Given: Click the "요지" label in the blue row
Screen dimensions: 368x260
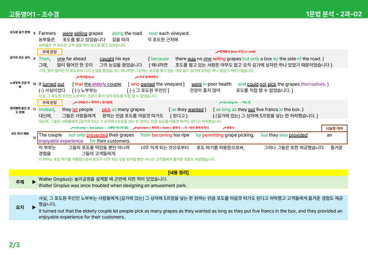Looking at the screenshot, I should [20, 207].
